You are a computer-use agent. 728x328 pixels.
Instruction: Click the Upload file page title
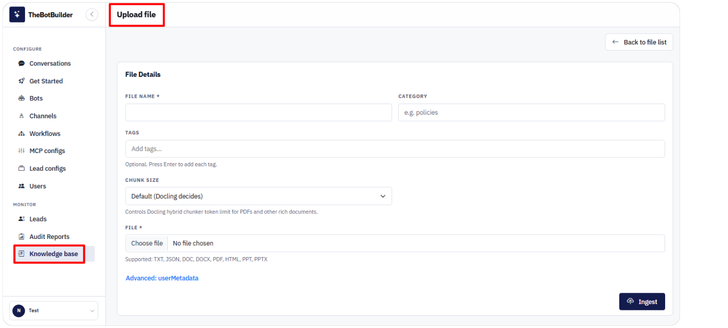(136, 14)
